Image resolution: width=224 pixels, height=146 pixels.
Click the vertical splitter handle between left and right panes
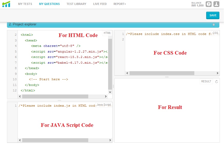pyautogui.click(x=114, y=86)
